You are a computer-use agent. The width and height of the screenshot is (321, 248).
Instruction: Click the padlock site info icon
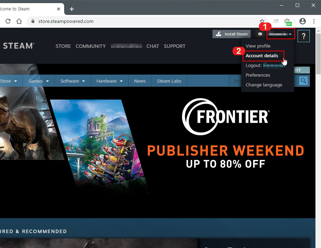(33, 21)
